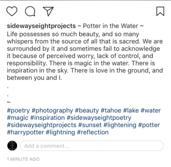Image resolution: width=171 pixels, height=167 pixels.
Task: Share post with paper plane icon
Action: (48, 11)
